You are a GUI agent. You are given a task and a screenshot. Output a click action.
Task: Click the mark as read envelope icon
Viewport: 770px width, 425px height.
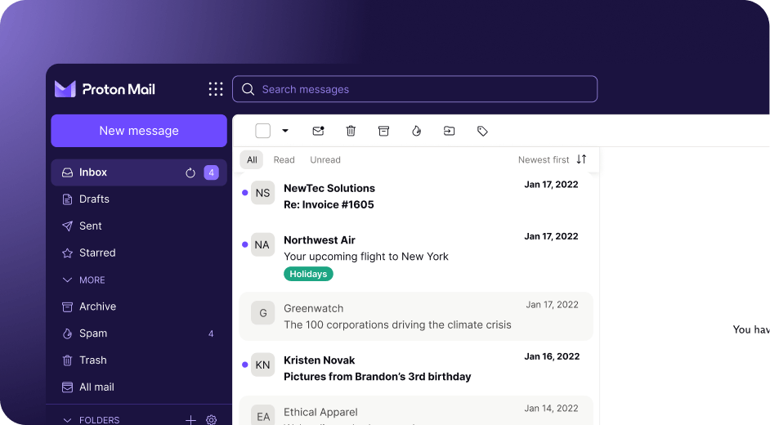[x=318, y=131]
